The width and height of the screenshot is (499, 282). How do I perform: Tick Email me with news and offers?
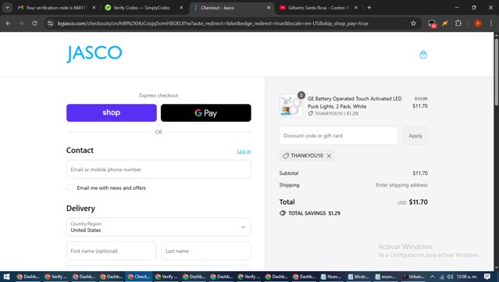(70, 187)
